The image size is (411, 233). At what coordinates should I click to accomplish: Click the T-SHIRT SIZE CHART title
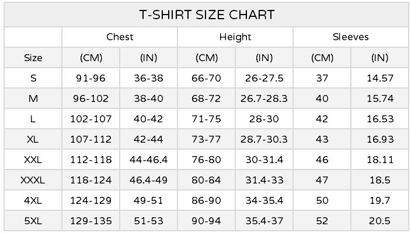[207, 15]
